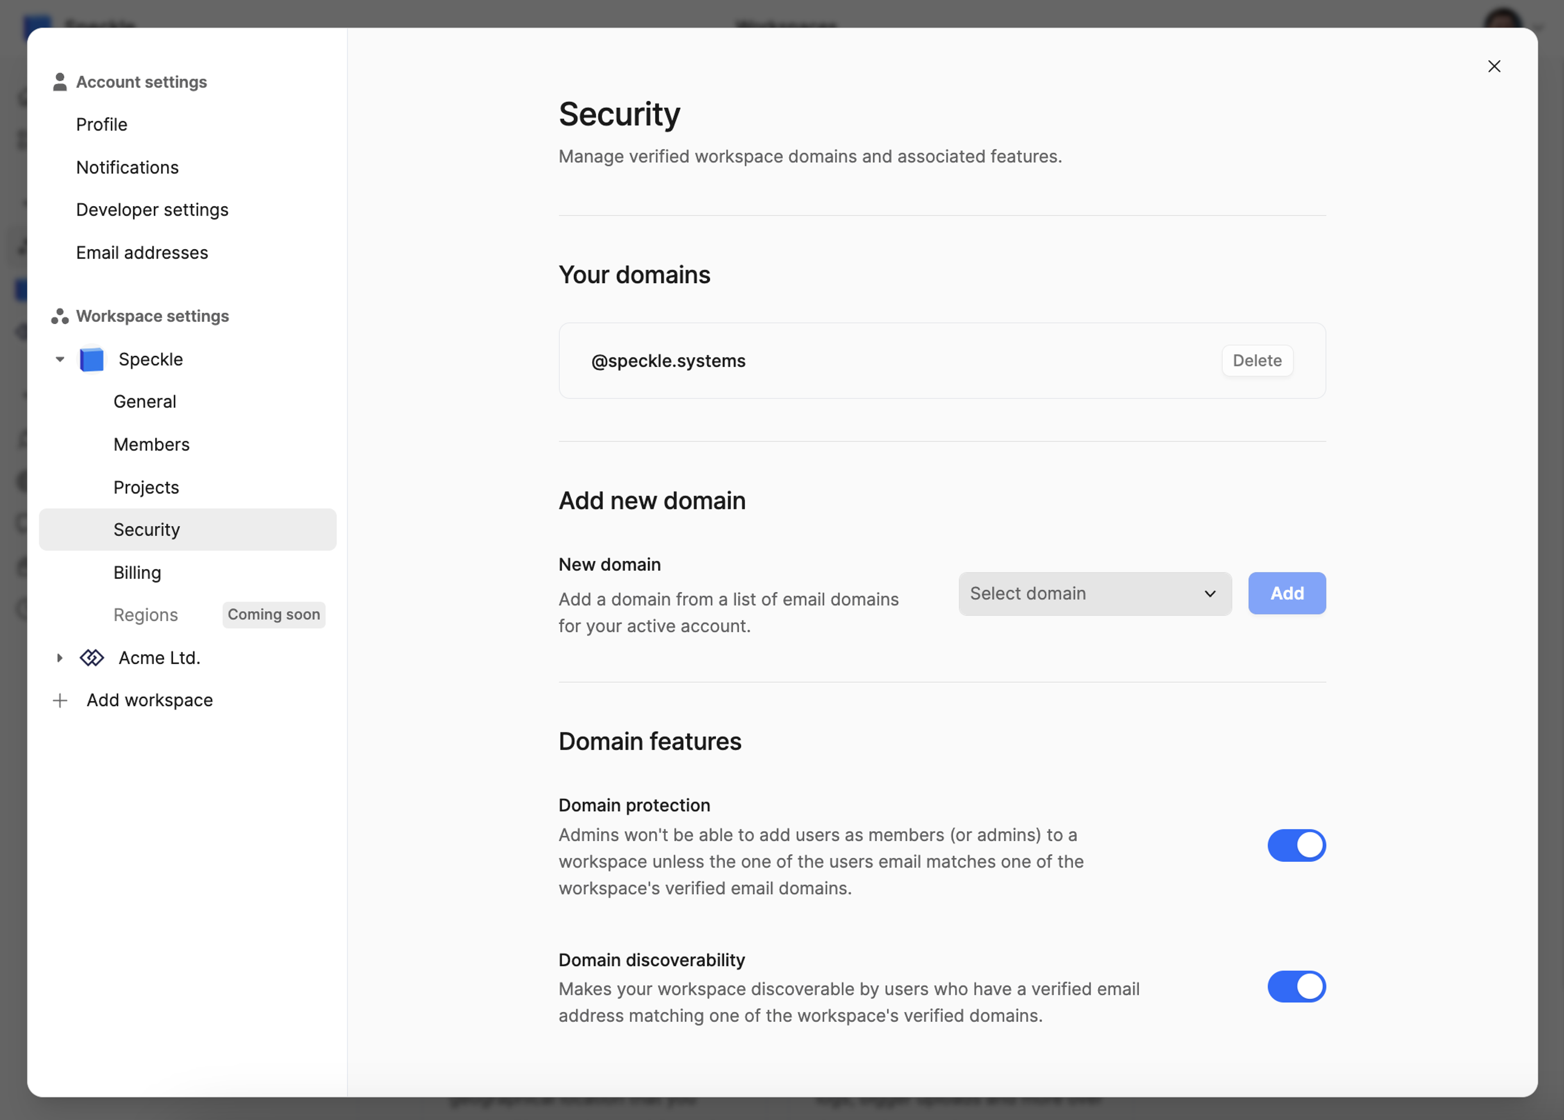Click the New domain label

(x=609, y=564)
